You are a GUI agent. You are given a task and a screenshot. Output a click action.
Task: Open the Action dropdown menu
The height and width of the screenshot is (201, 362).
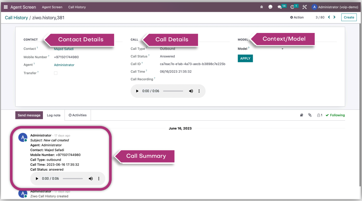click(x=297, y=17)
